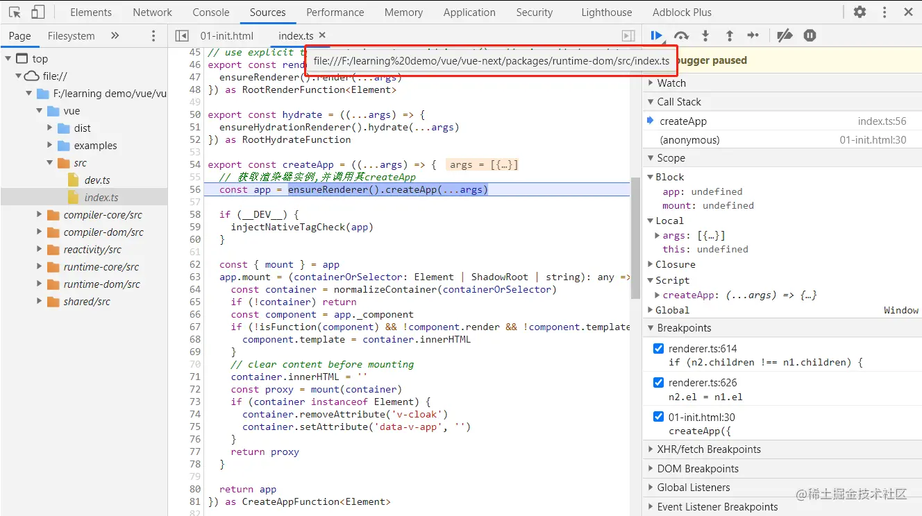
Task: Close the index.ts editor tab
Action: click(322, 35)
